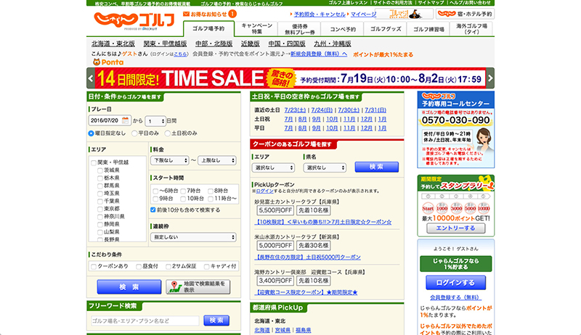Open the calendar date picker icon
The image size is (581, 335).
[126, 120]
